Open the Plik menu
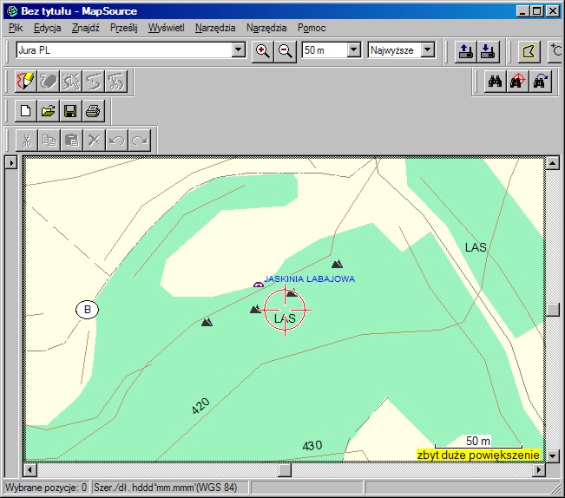The image size is (565, 498). tap(15, 28)
